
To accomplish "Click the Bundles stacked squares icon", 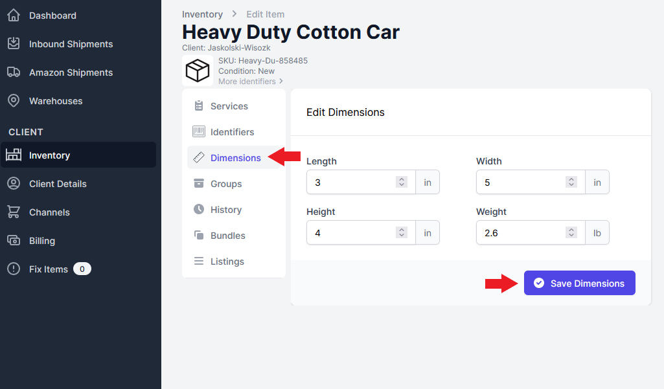I will click(x=199, y=235).
